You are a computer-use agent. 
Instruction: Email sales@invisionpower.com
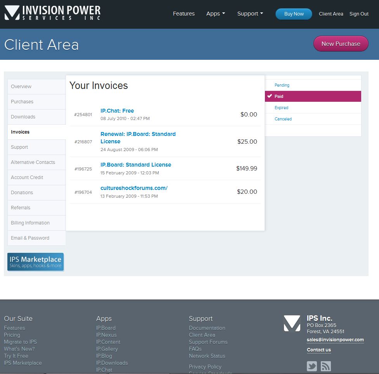335,340
